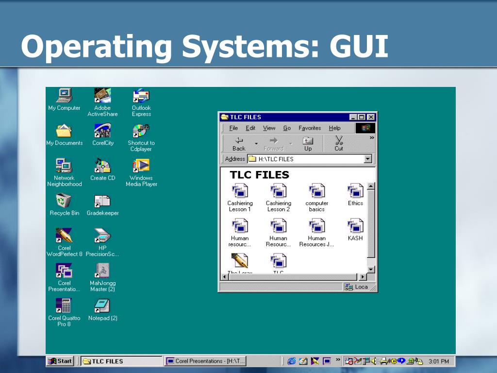Viewport: 497px width, 373px height.
Task: Select the Ethics file in TLC FILES
Action: click(355, 195)
